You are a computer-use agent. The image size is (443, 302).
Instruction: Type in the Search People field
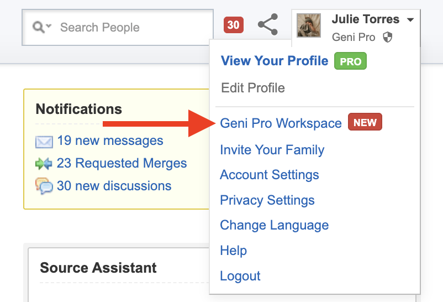[x=133, y=27]
